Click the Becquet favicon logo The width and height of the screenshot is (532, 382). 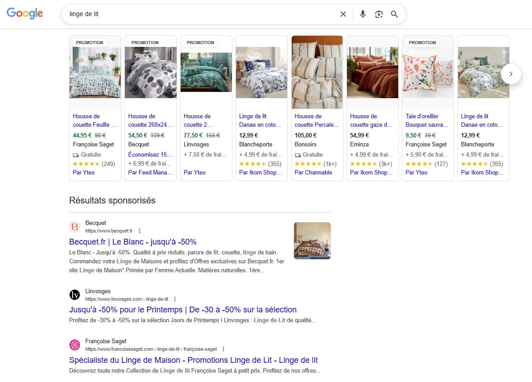click(74, 227)
